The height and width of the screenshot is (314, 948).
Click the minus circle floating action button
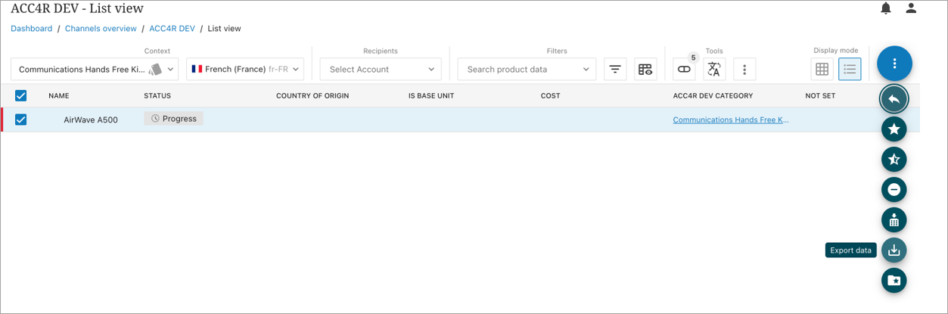pos(894,190)
